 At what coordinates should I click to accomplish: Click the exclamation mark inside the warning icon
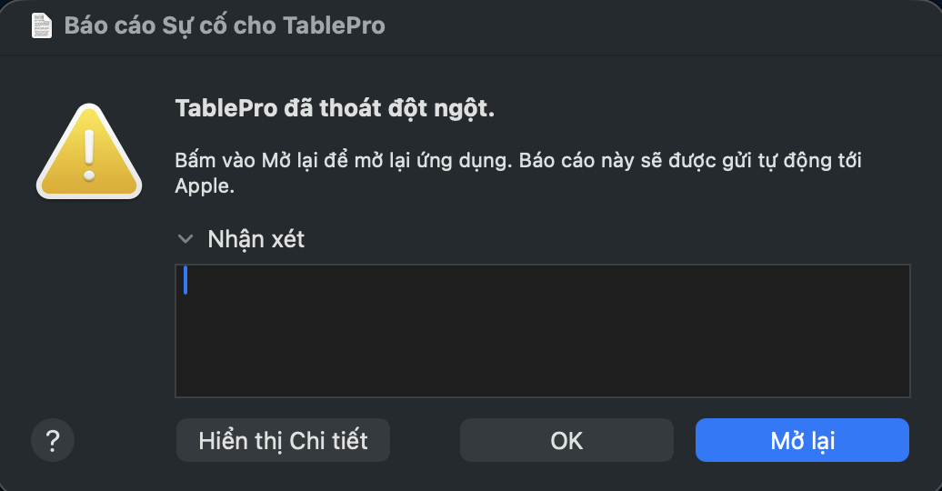click(89, 155)
